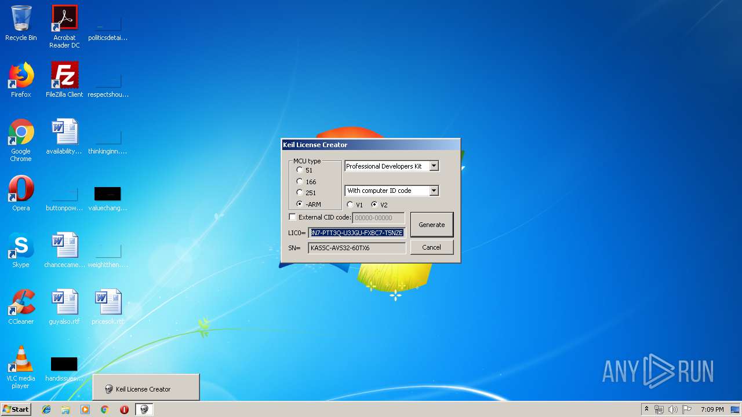Screen dimensions: 742x417
Task: Click Keil License Creator title bar
Action: point(371,145)
